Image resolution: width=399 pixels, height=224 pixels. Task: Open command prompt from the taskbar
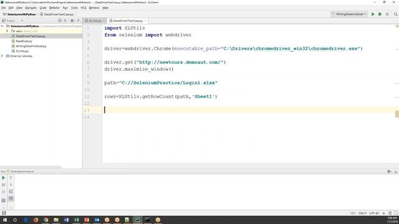(x=148, y=220)
